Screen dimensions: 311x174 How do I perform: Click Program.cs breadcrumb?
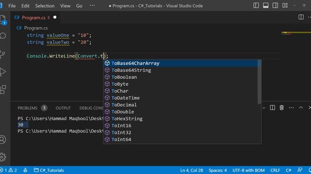[35, 28]
